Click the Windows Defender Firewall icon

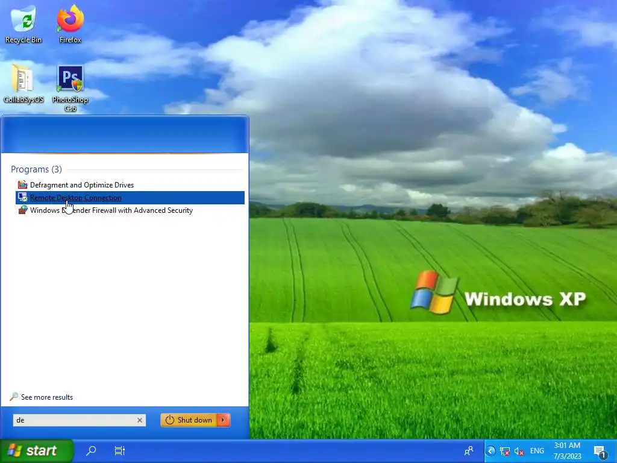(22, 210)
